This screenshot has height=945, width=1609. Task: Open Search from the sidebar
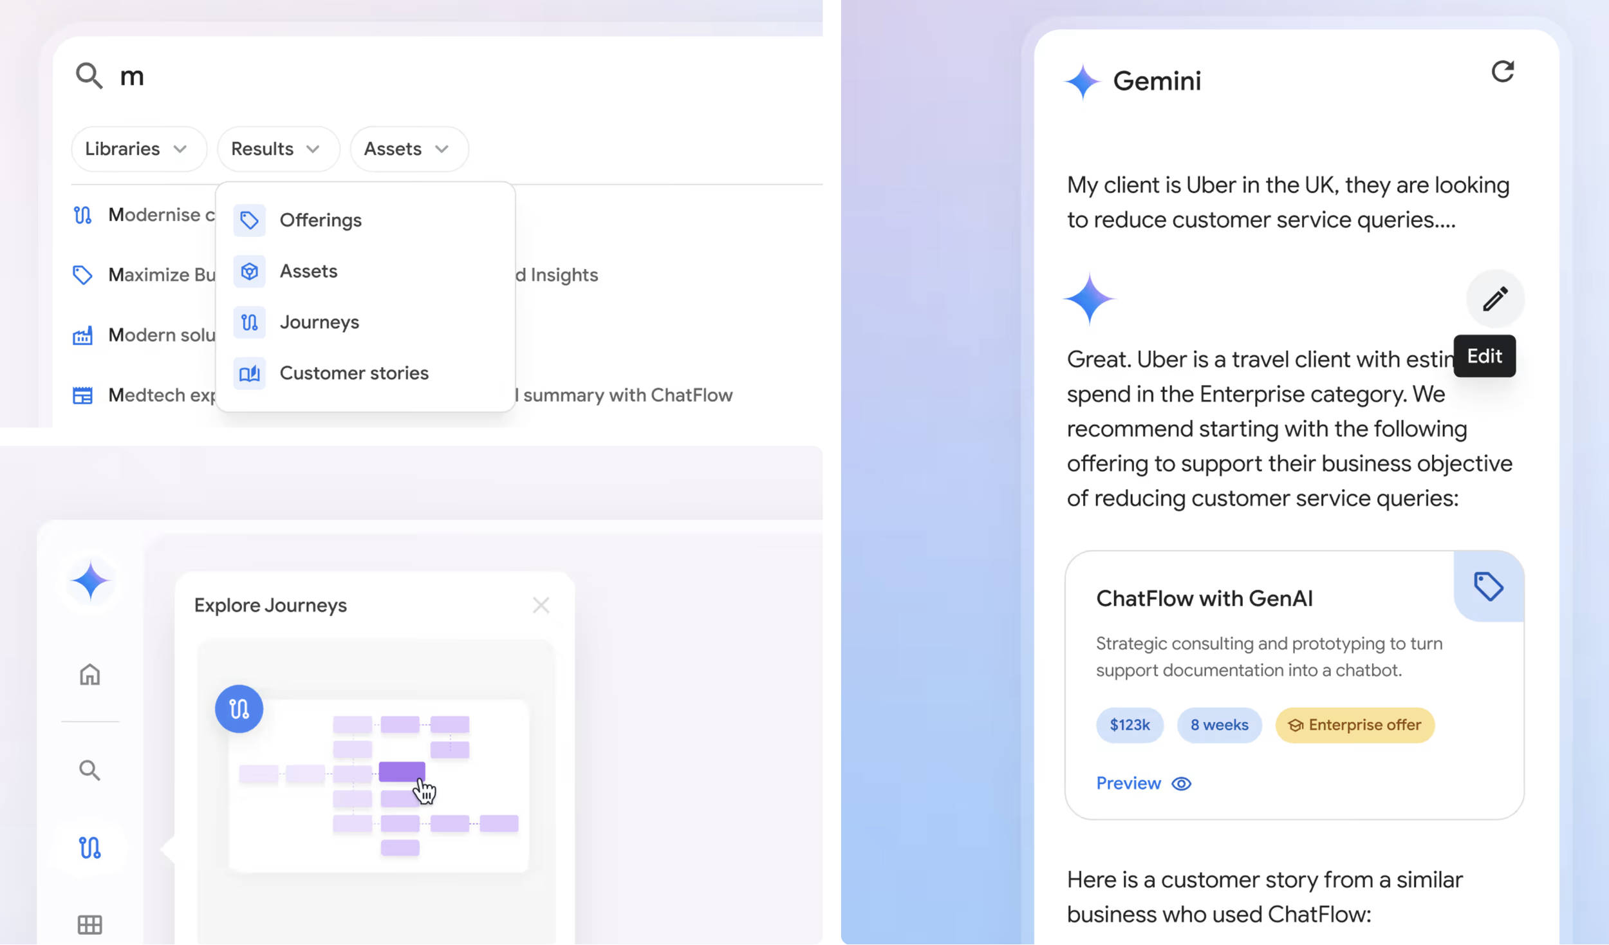click(89, 770)
